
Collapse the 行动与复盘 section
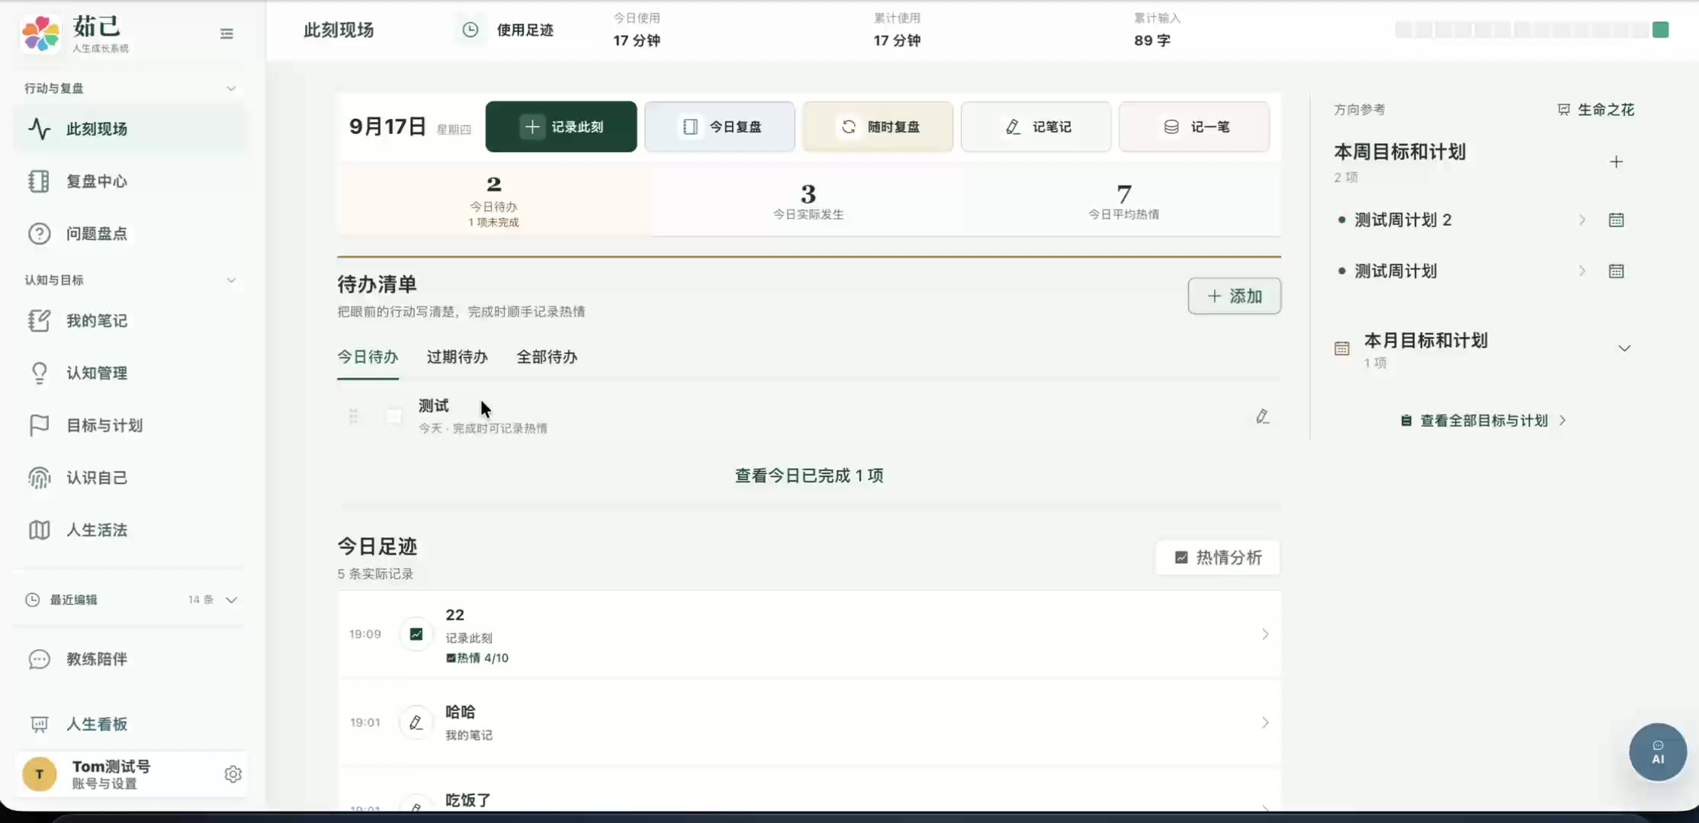[x=231, y=88]
